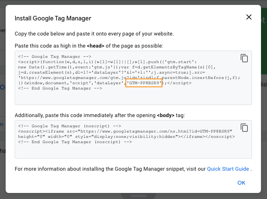This screenshot has height=199, width=267.
Task: Click the googletagmanager.com/gtm.js URL line
Action: [129, 78]
